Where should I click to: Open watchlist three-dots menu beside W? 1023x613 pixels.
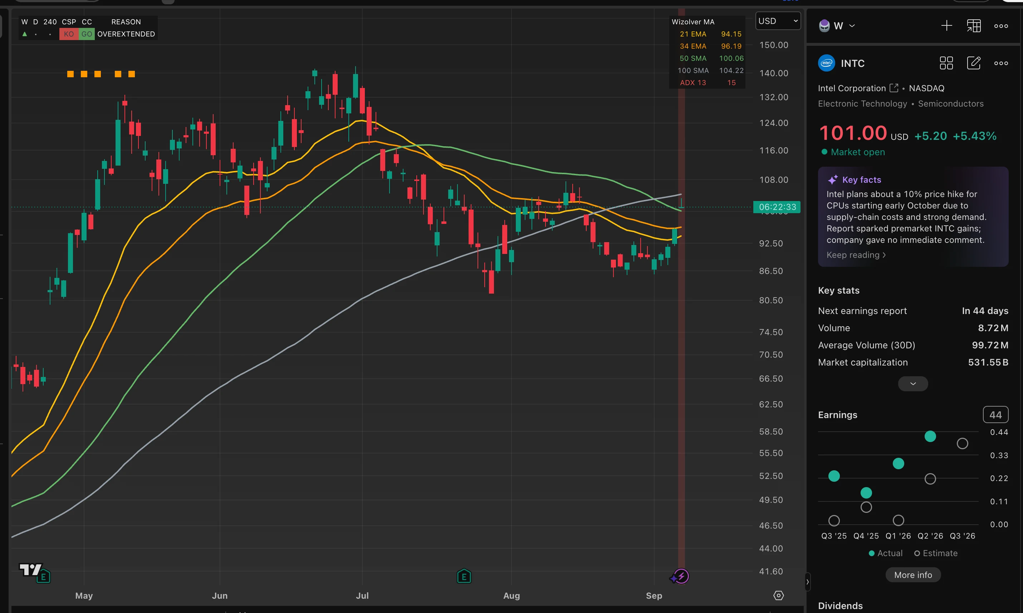[1001, 26]
